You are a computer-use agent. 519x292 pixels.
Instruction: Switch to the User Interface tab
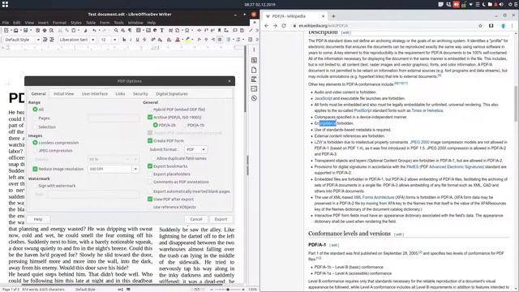pos(95,94)
